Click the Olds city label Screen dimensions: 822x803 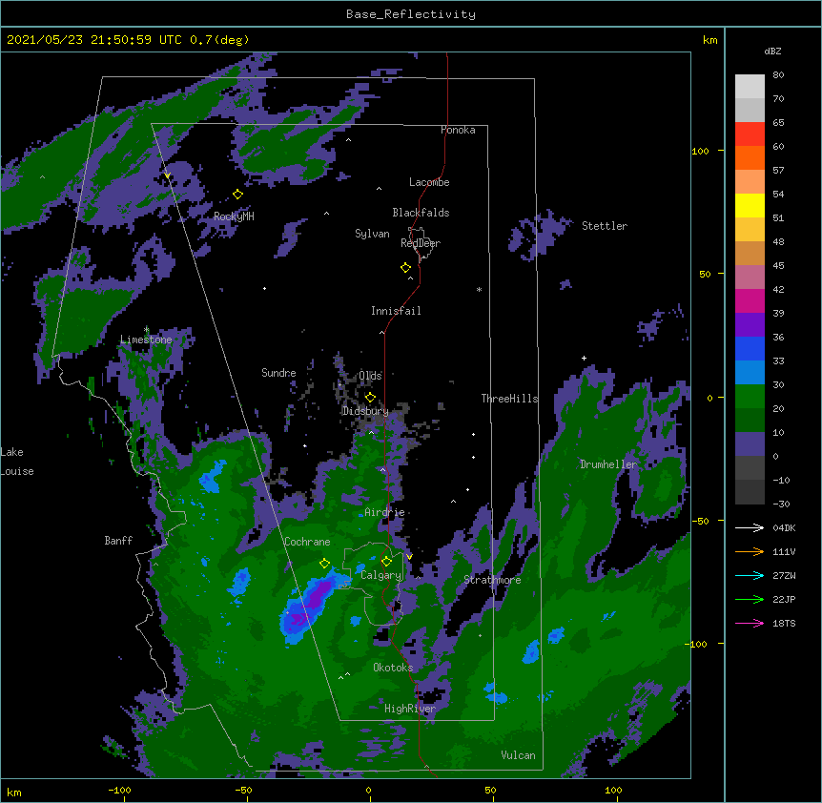tap(370, 376)
